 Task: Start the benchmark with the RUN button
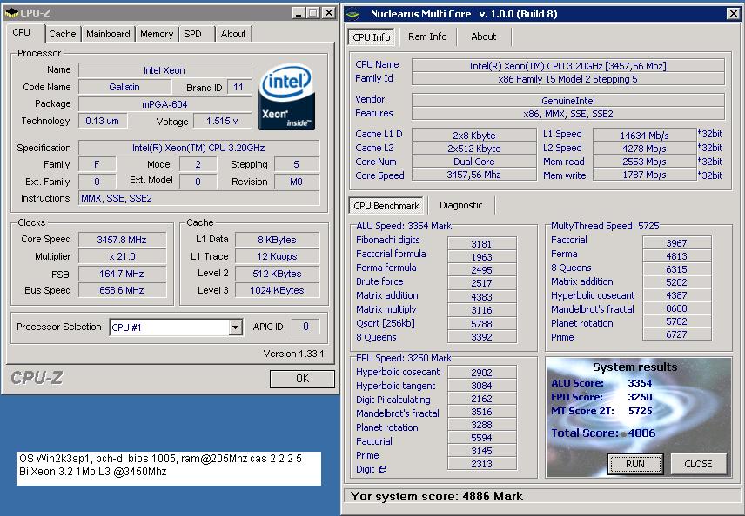pyautogui.click(x=635, y=464)
